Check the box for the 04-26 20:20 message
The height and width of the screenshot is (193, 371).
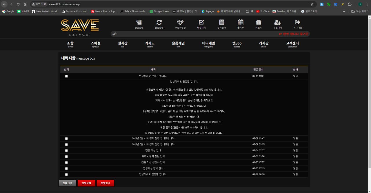[66, 174]
